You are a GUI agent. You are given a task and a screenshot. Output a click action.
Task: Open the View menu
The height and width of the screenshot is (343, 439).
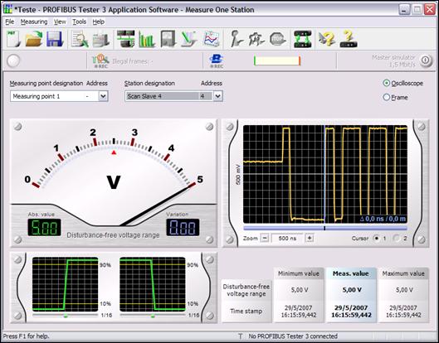(60, 22)
